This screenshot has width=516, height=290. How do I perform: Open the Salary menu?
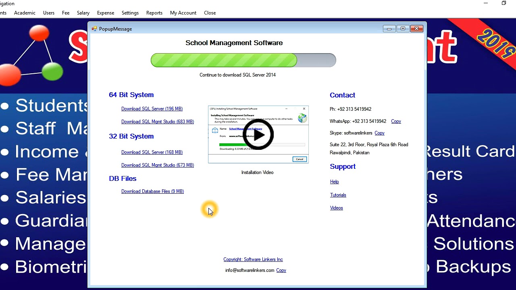point(83,13)
